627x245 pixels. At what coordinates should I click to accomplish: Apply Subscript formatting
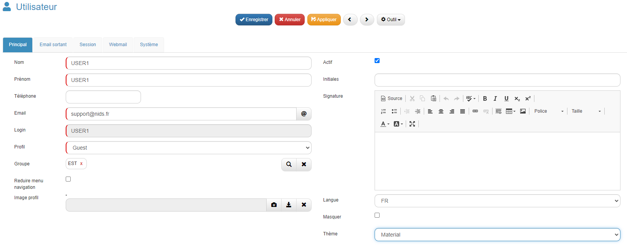click(x=517, y=98)
